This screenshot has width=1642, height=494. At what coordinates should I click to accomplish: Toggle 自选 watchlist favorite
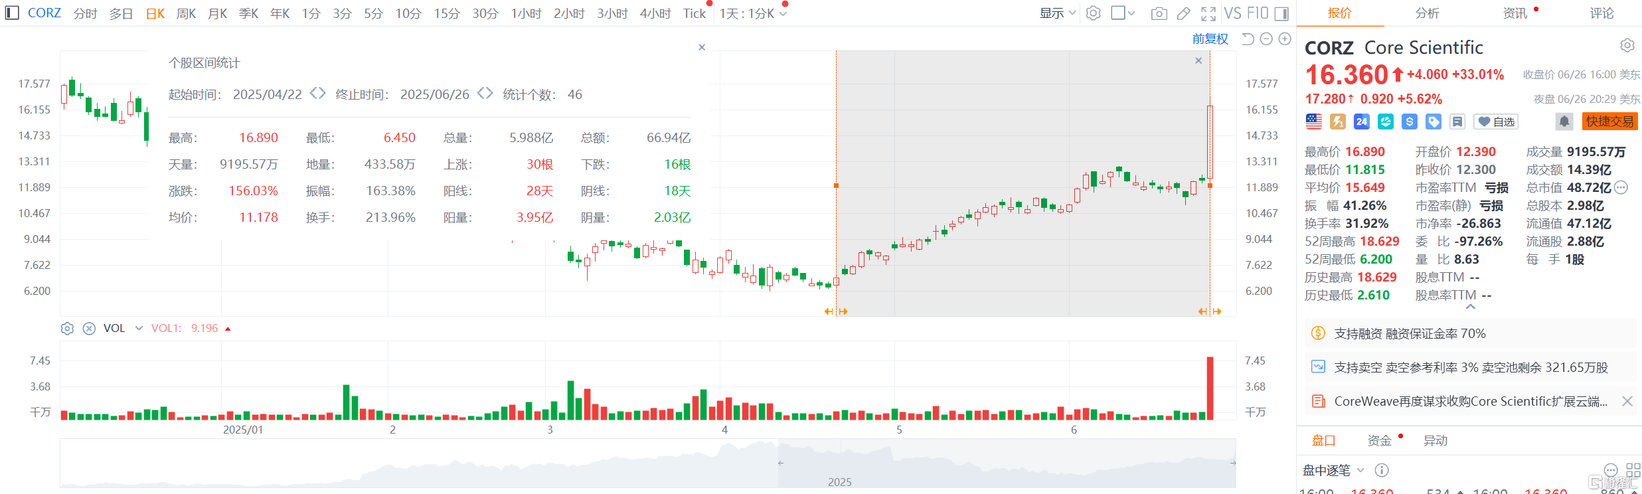[1496, 122]
